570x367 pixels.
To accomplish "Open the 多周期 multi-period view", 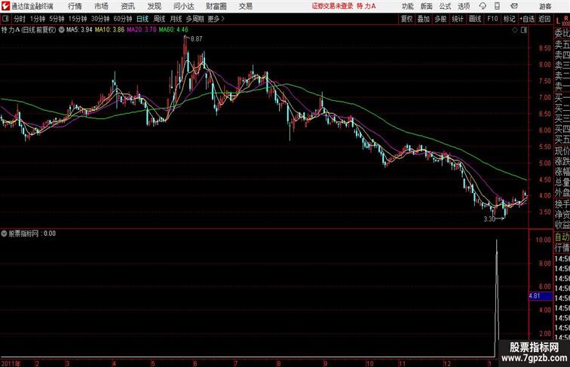I will coord(195,19).
